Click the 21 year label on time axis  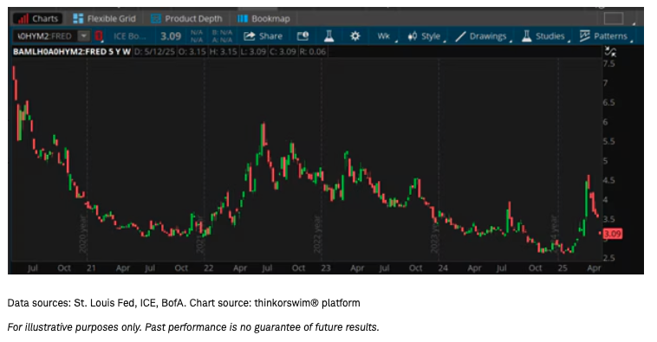pos(91,268)
